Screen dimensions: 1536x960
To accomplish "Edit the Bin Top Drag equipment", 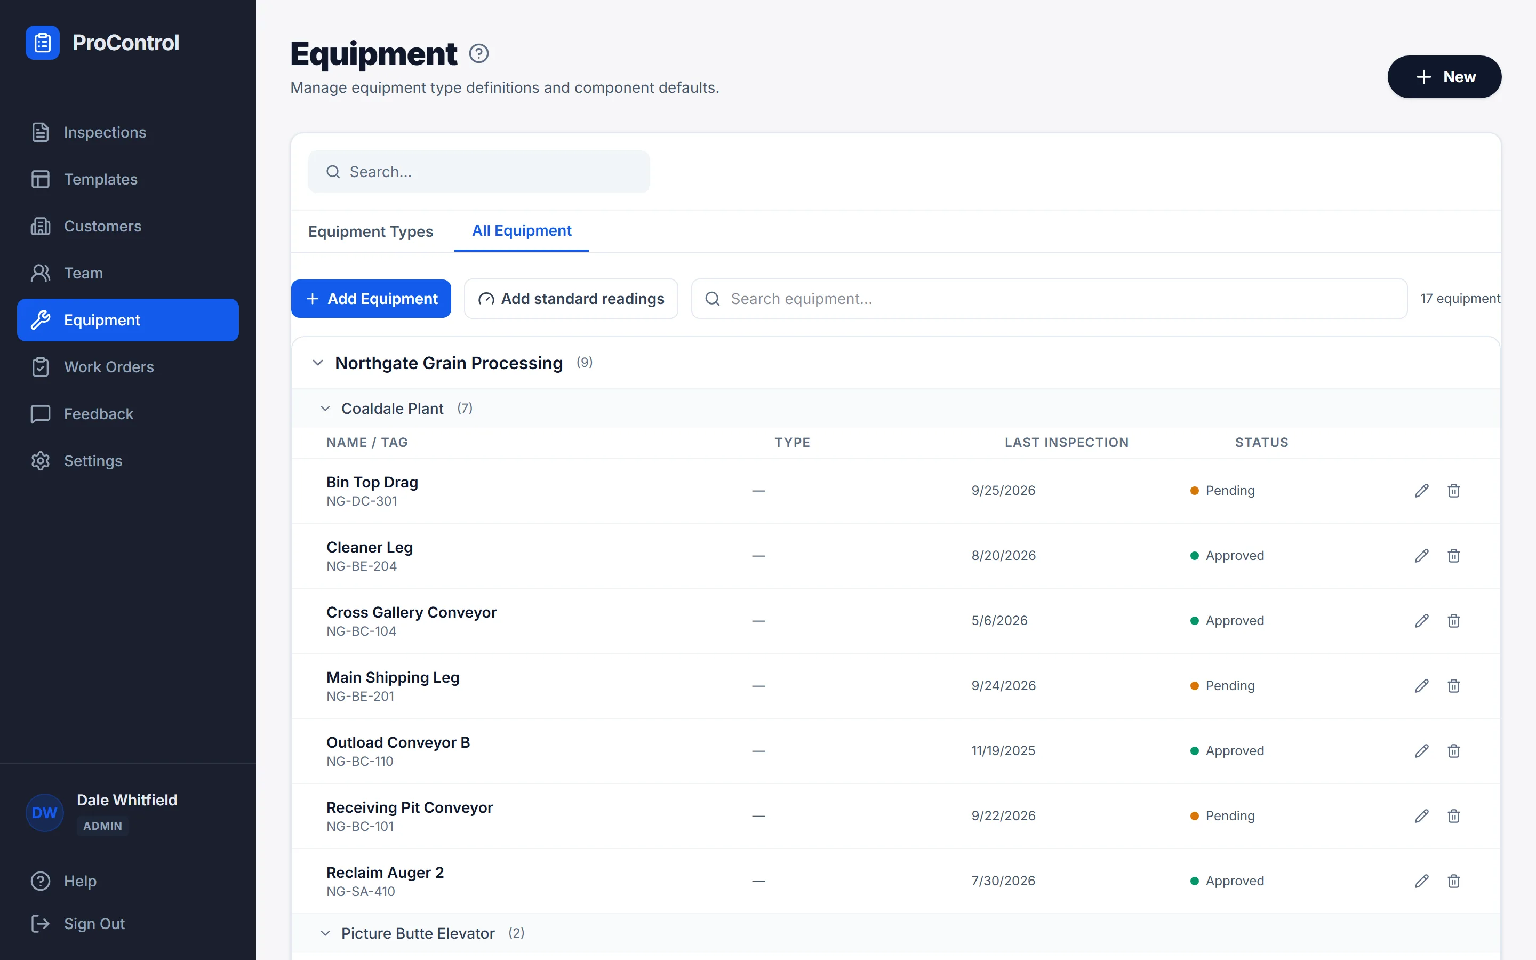I will [1422, 491].
